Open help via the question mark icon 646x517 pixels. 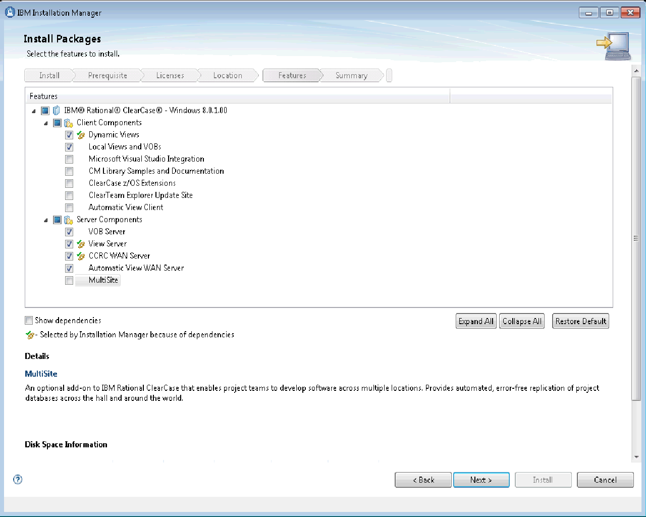click(18, 480)
